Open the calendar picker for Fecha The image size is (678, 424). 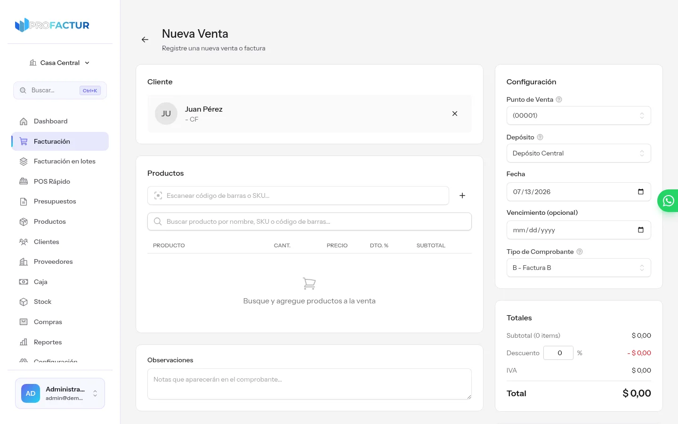(x=641, y=192)
